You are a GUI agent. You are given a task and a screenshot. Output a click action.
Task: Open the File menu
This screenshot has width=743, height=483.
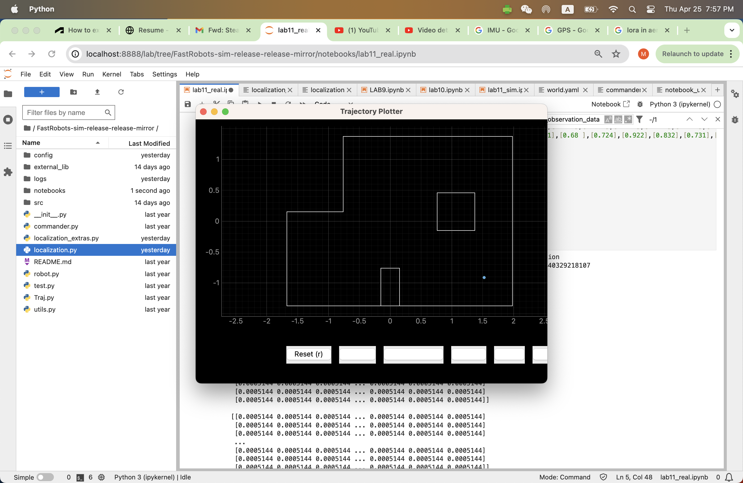pos(26,74)
